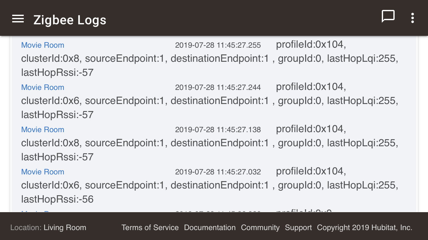The width and height of the screenshot is (428, 240).
Task: Open the Documentation footer link
Action: (210, 228)
